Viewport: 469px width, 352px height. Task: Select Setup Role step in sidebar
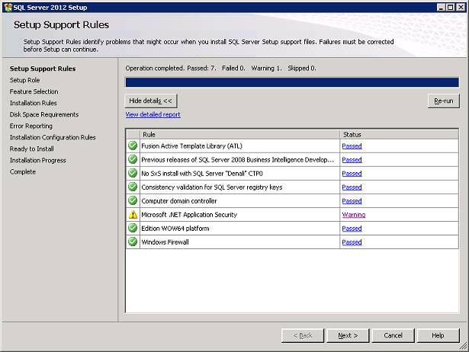point(24,80)
